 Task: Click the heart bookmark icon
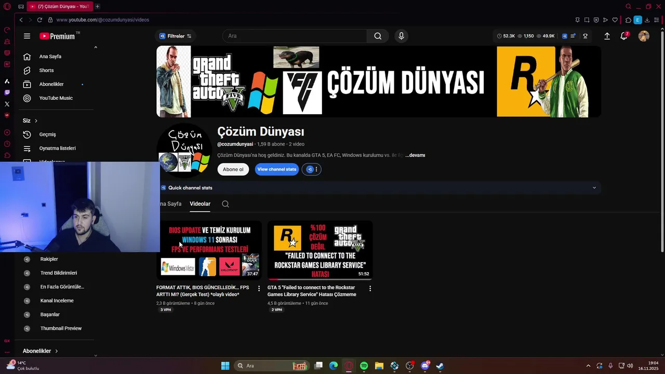click(615, 20)
